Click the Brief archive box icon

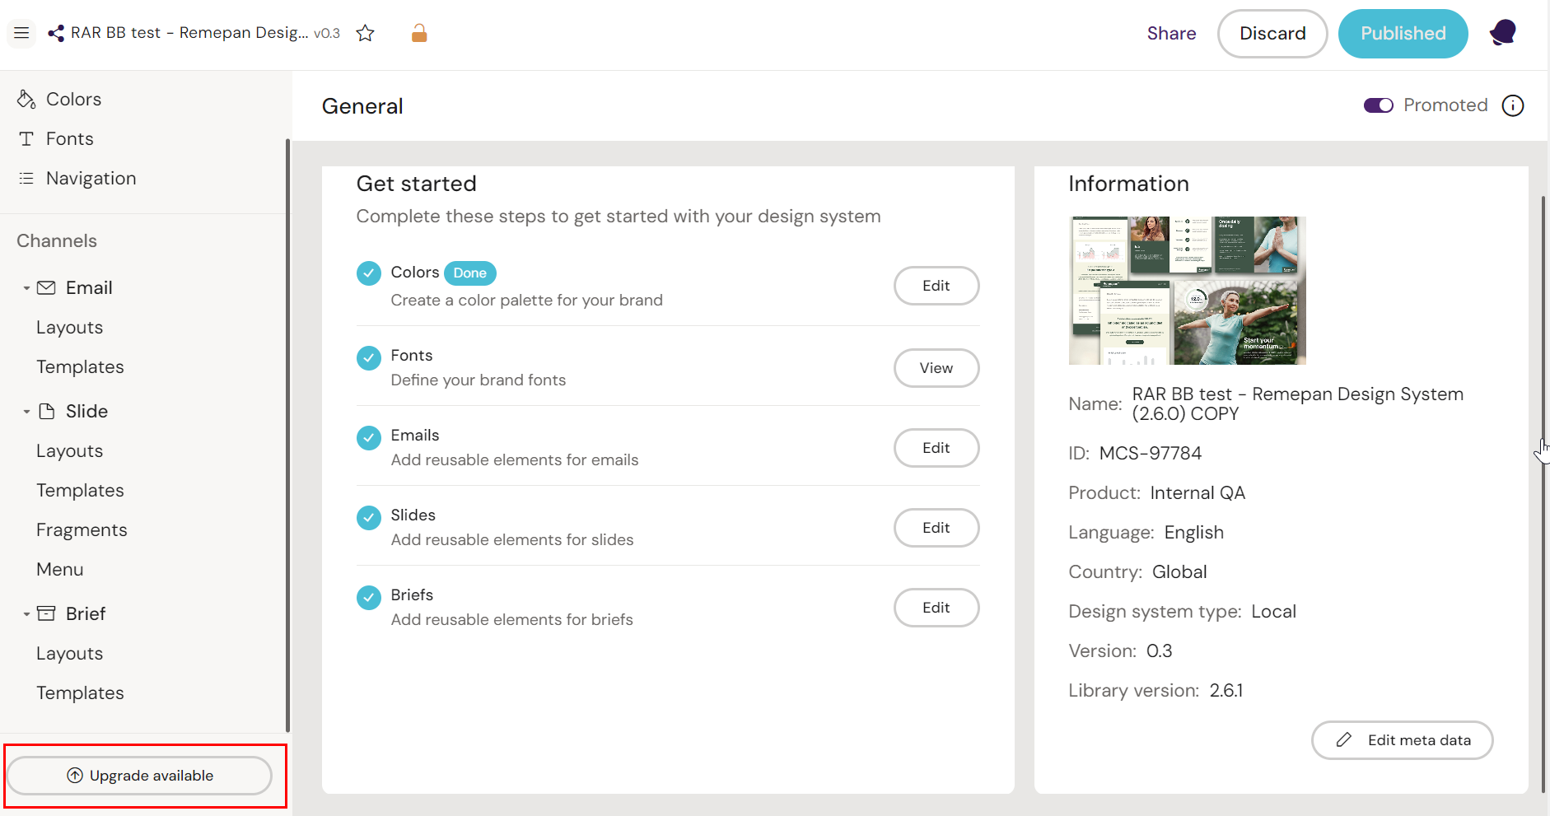tap(47, 613)
